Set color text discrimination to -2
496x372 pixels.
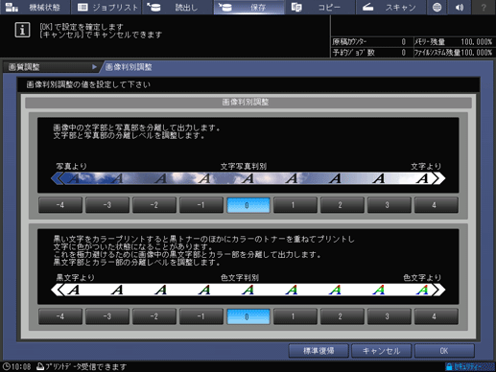154,316
